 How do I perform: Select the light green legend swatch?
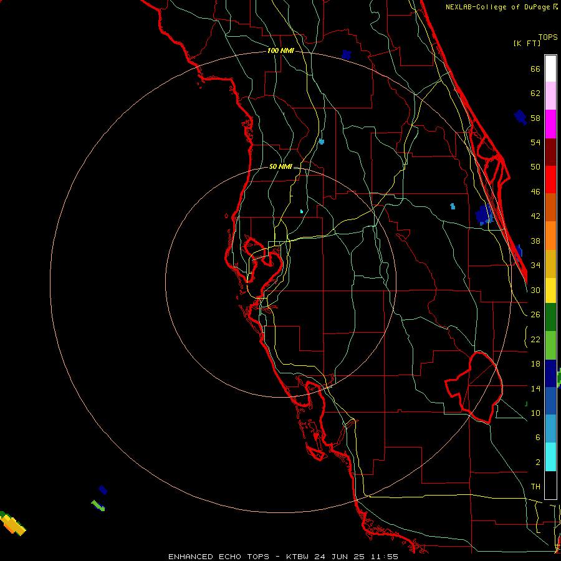(x=550, y=345)
